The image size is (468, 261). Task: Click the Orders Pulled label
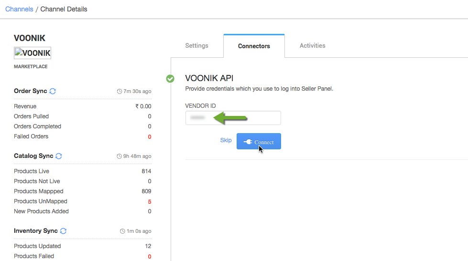click(32, 116)
